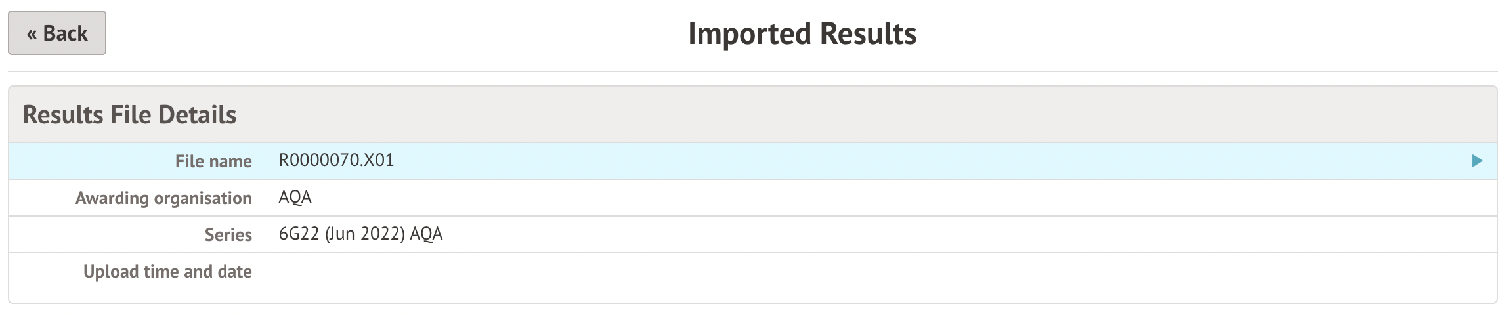The height and width of the screenshot is (315, 1506).
Task: Go back using the « Back button
Action: [x=57, y=33]
